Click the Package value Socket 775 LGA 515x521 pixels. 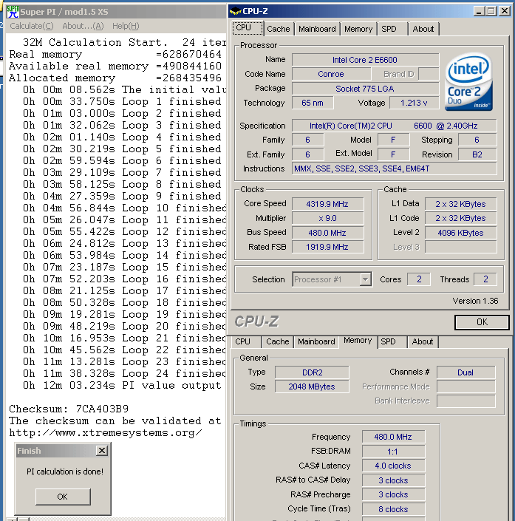point(365,89)
